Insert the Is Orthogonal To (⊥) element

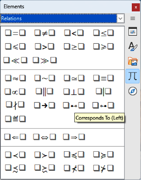point(74,92)
